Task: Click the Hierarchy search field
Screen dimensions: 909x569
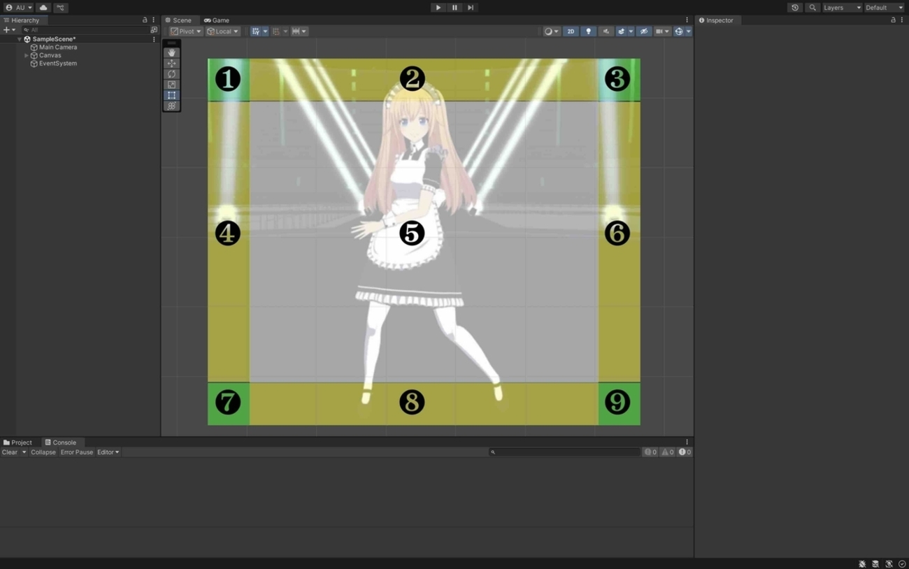Action: 87,30
